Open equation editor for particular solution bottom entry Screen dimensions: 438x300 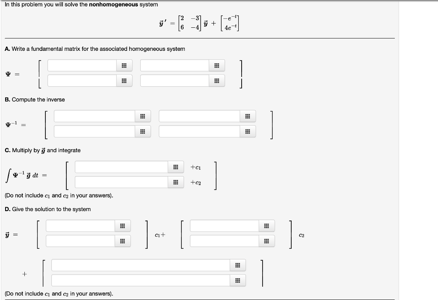click(x=238, y=280)
